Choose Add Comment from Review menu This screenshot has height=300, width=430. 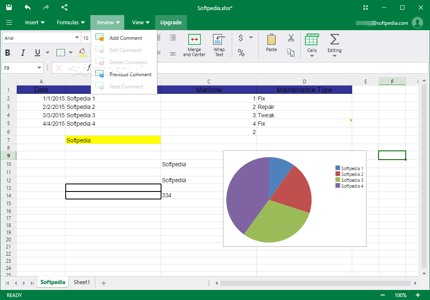pos(124,38)
